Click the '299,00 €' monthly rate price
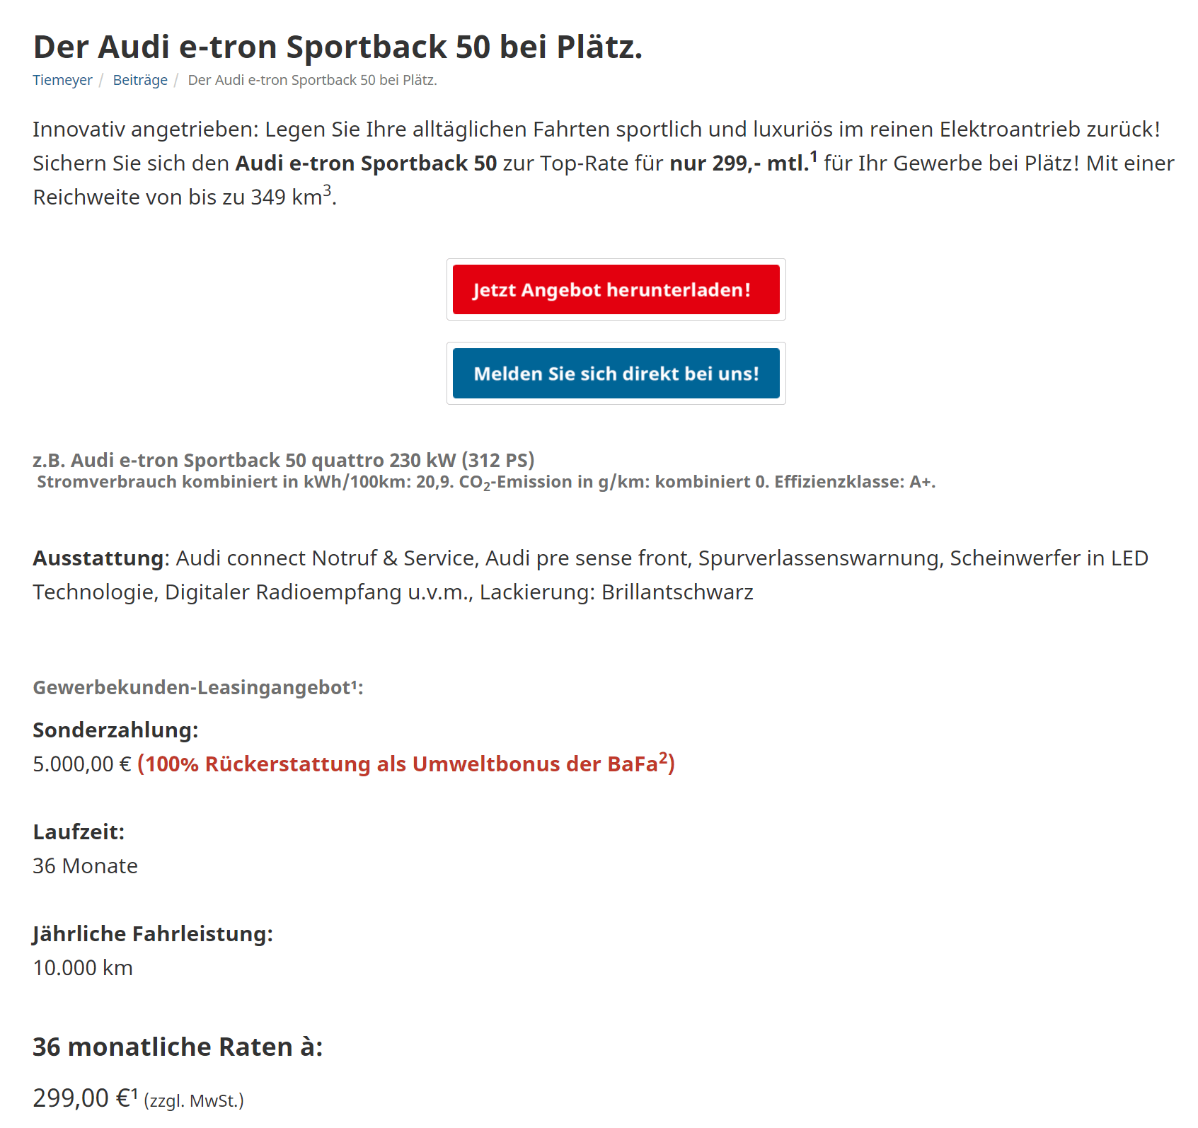1198x1128 pixels. [85, 1098]
